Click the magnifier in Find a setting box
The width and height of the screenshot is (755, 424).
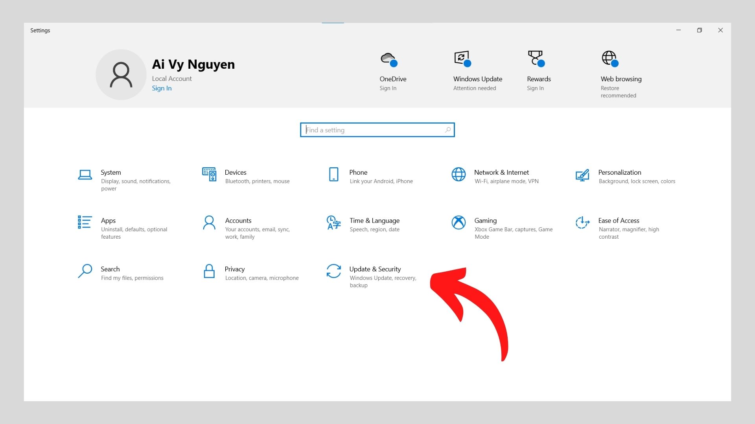point(447,130)
